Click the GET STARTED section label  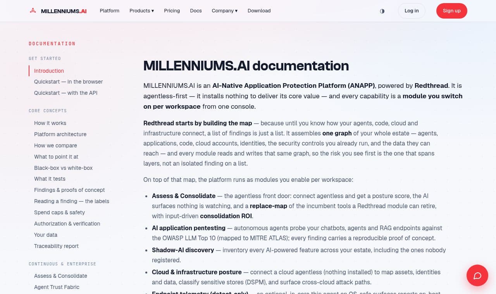(x=45, y=58)
